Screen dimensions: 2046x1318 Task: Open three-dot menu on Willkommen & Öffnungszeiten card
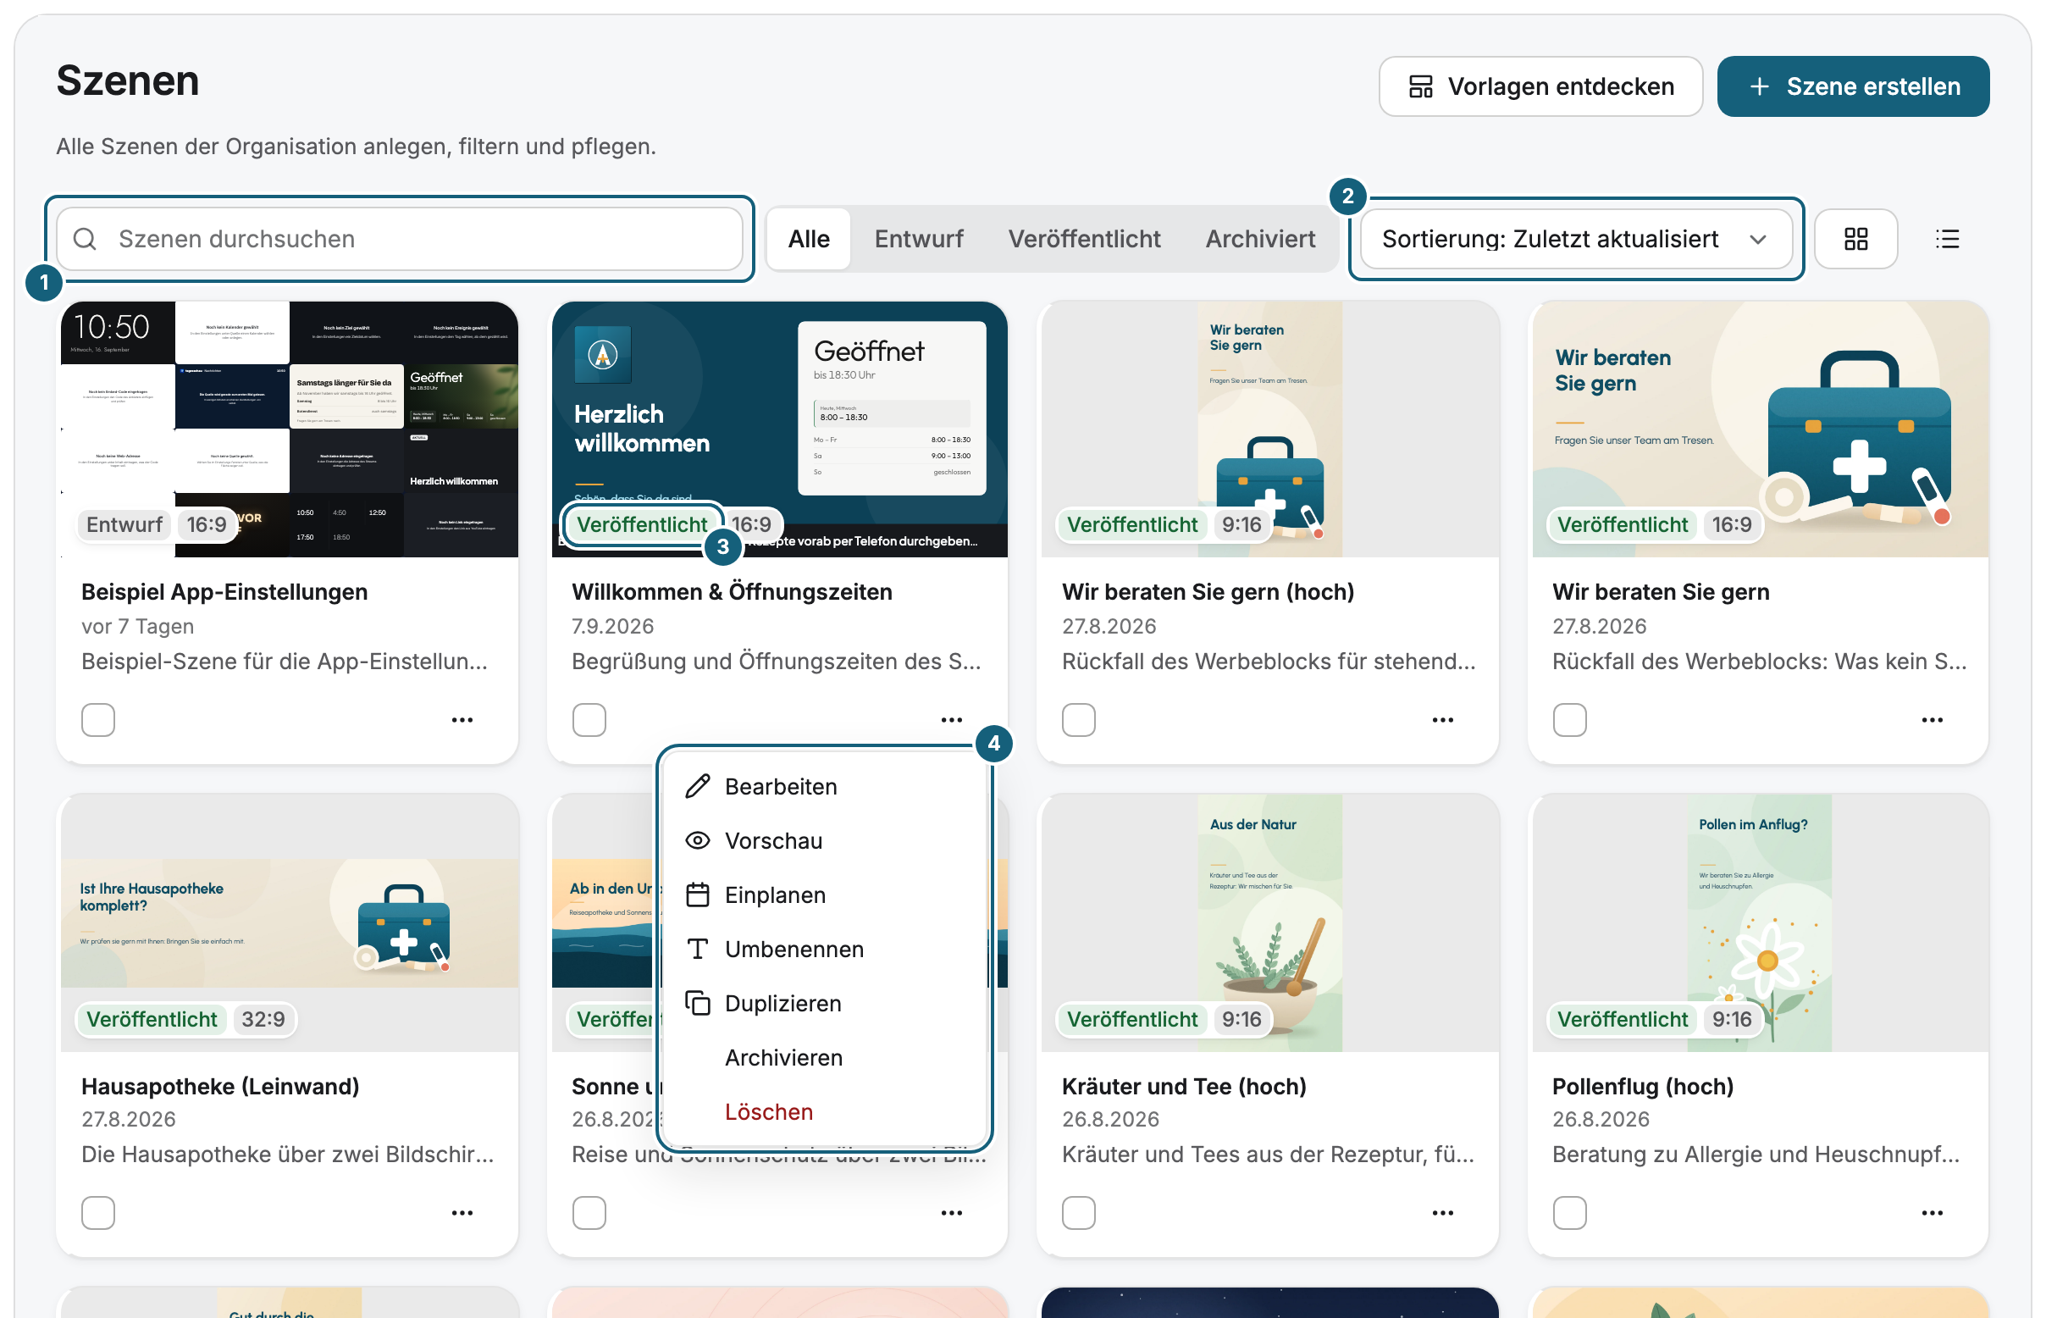tap(951, 720)
